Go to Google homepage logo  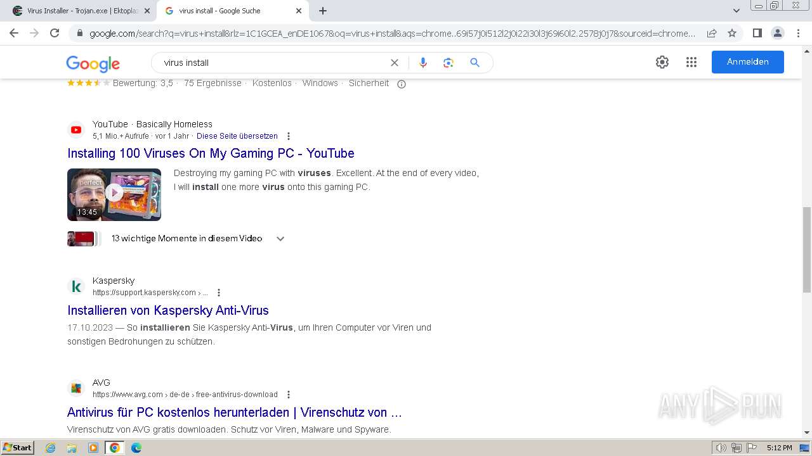coord(93,63)
